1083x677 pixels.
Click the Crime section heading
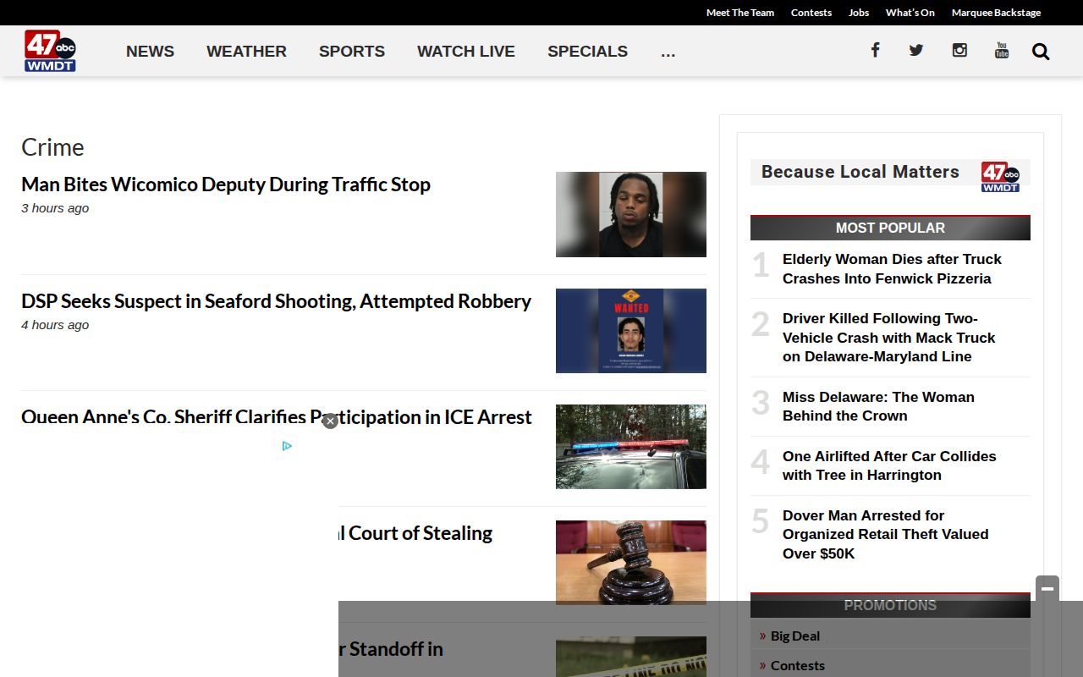(x=52, y=147)
